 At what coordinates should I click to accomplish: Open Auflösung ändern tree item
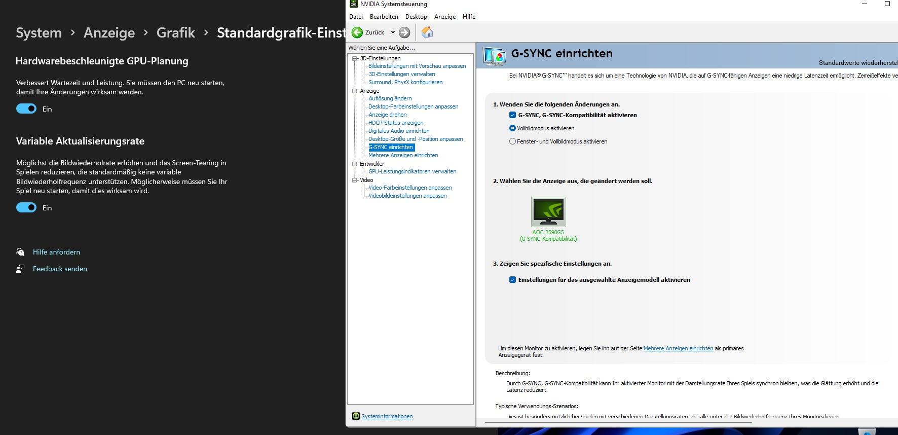click(x=390, y=98)
